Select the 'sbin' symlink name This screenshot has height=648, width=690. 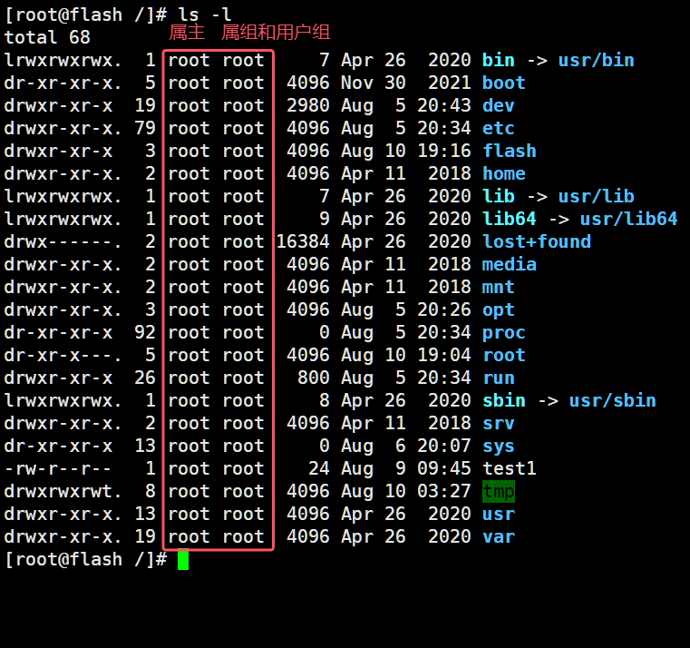(x=504, y=401)
